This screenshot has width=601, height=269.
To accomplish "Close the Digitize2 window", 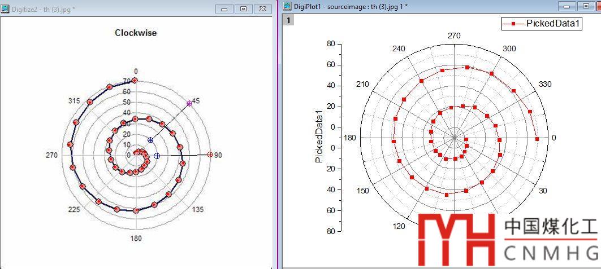I will pyautogui.click(x=262, y=8).
